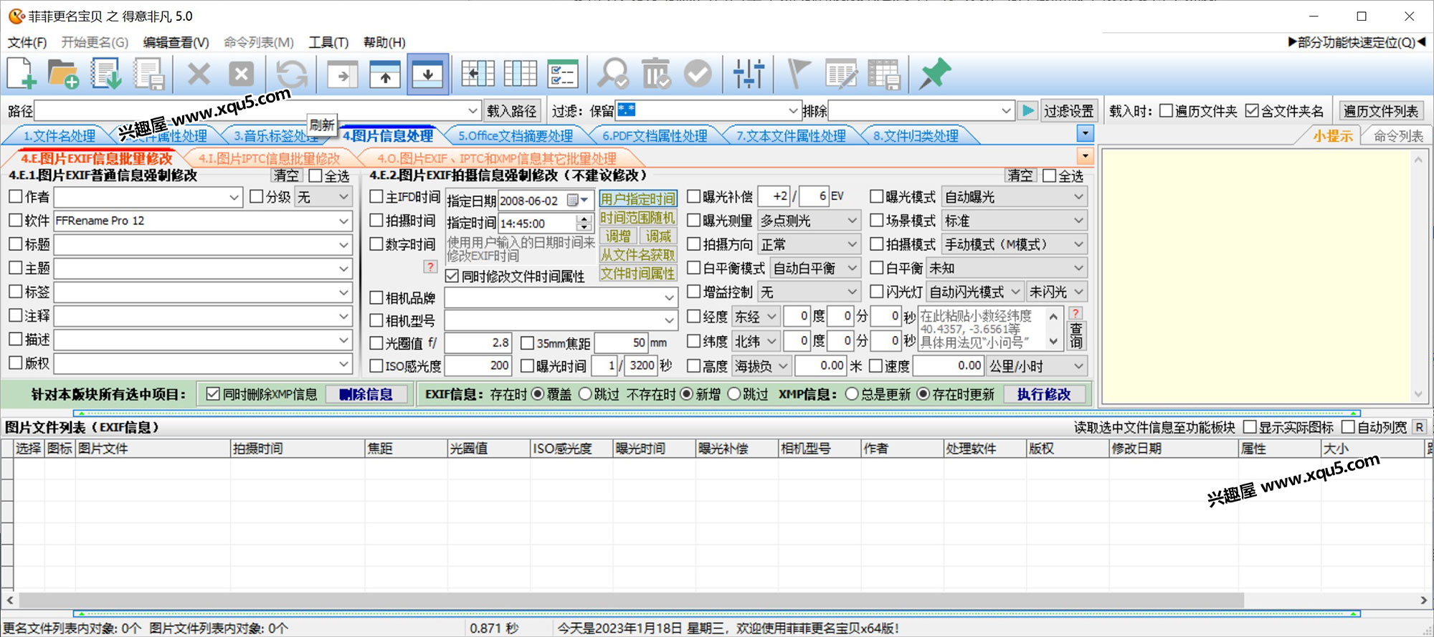
Task: Click the highlighted panel move-down icon
Action: [427, 75]
